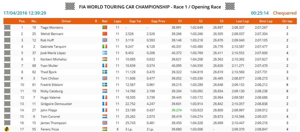Click the Swedish flag next to Thed Bjork

[105, 72]
